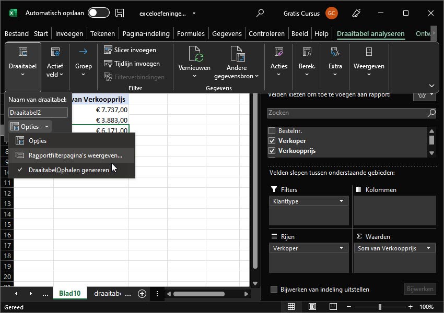Edit the Draaitabel2 name field
The width and height of the screenshot is (444, 313).
pos(38,113)
